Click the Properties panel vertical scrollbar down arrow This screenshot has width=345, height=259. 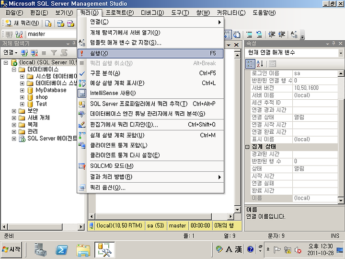[x=341, y=200]
